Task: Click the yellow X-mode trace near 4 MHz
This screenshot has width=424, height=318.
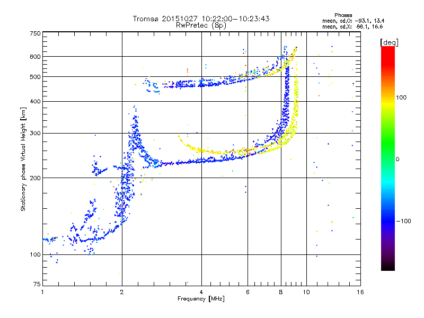Action: pyautogui.click(x=201, y=151)
